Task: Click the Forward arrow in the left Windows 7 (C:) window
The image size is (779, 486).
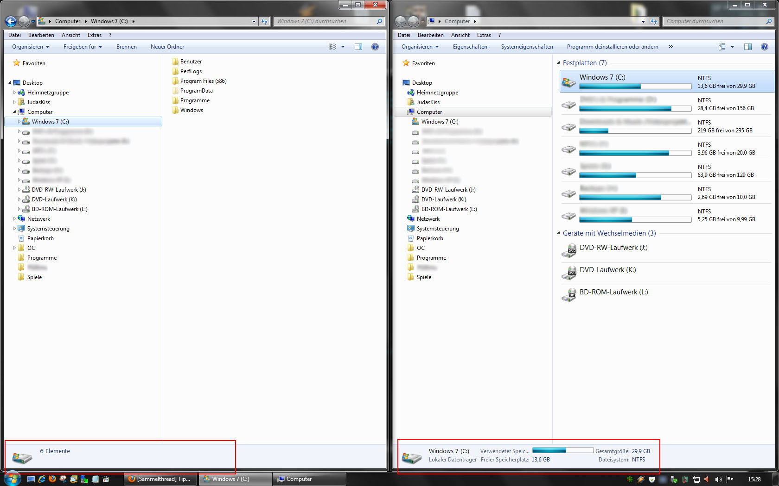Action: click(24, 21)
